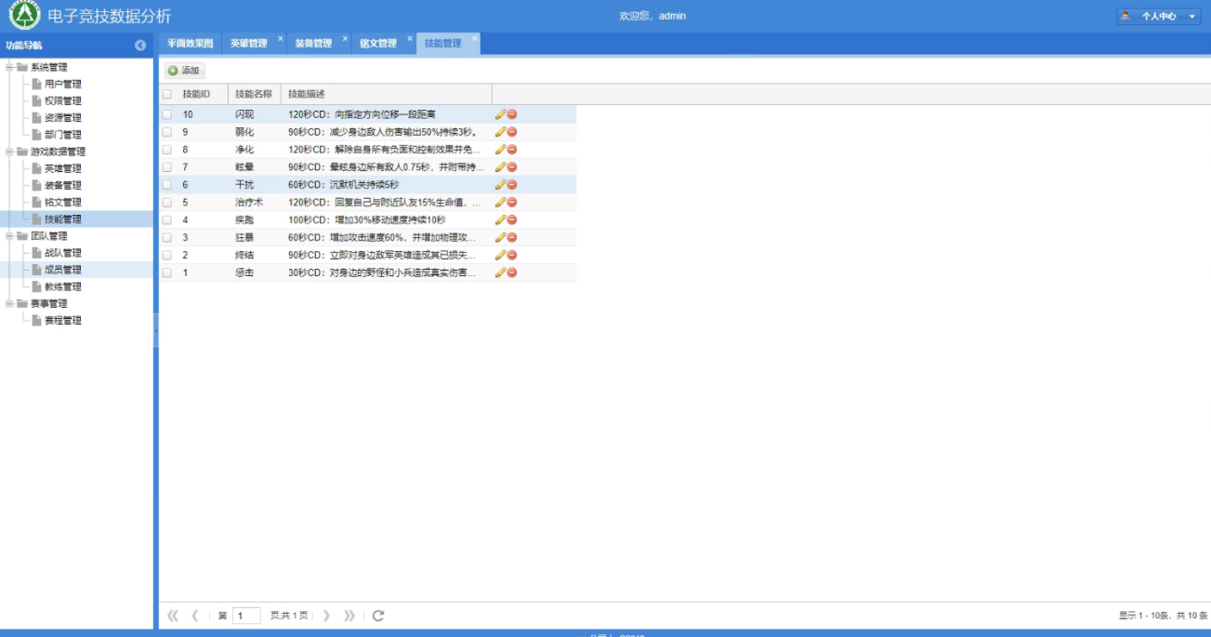Image resolution: width=1211 pixels, height=637 pixels.
Task: Check the box for skill ID 10
Action: pos(167,114)
